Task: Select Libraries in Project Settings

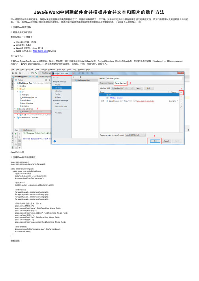Action: (x=58, y=91)
